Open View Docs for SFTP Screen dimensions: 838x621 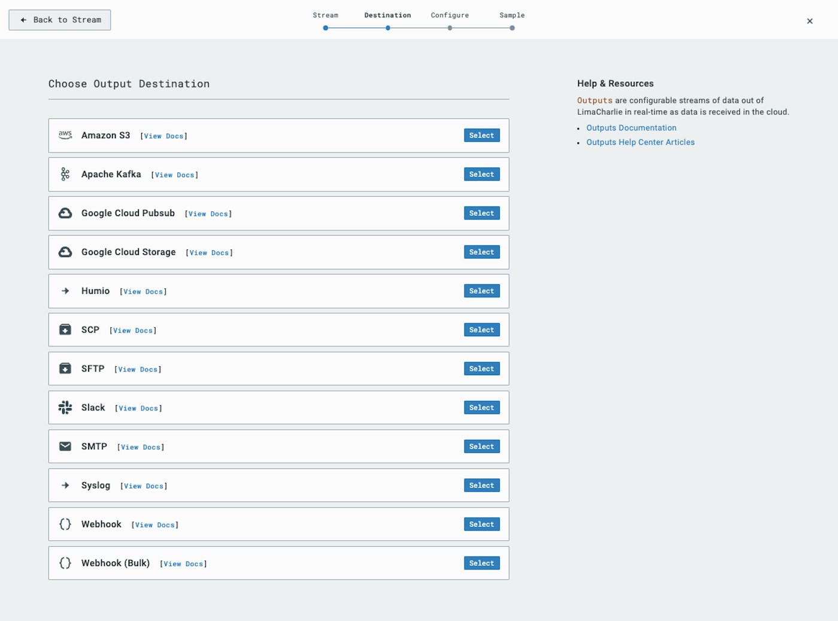point(138,370)
